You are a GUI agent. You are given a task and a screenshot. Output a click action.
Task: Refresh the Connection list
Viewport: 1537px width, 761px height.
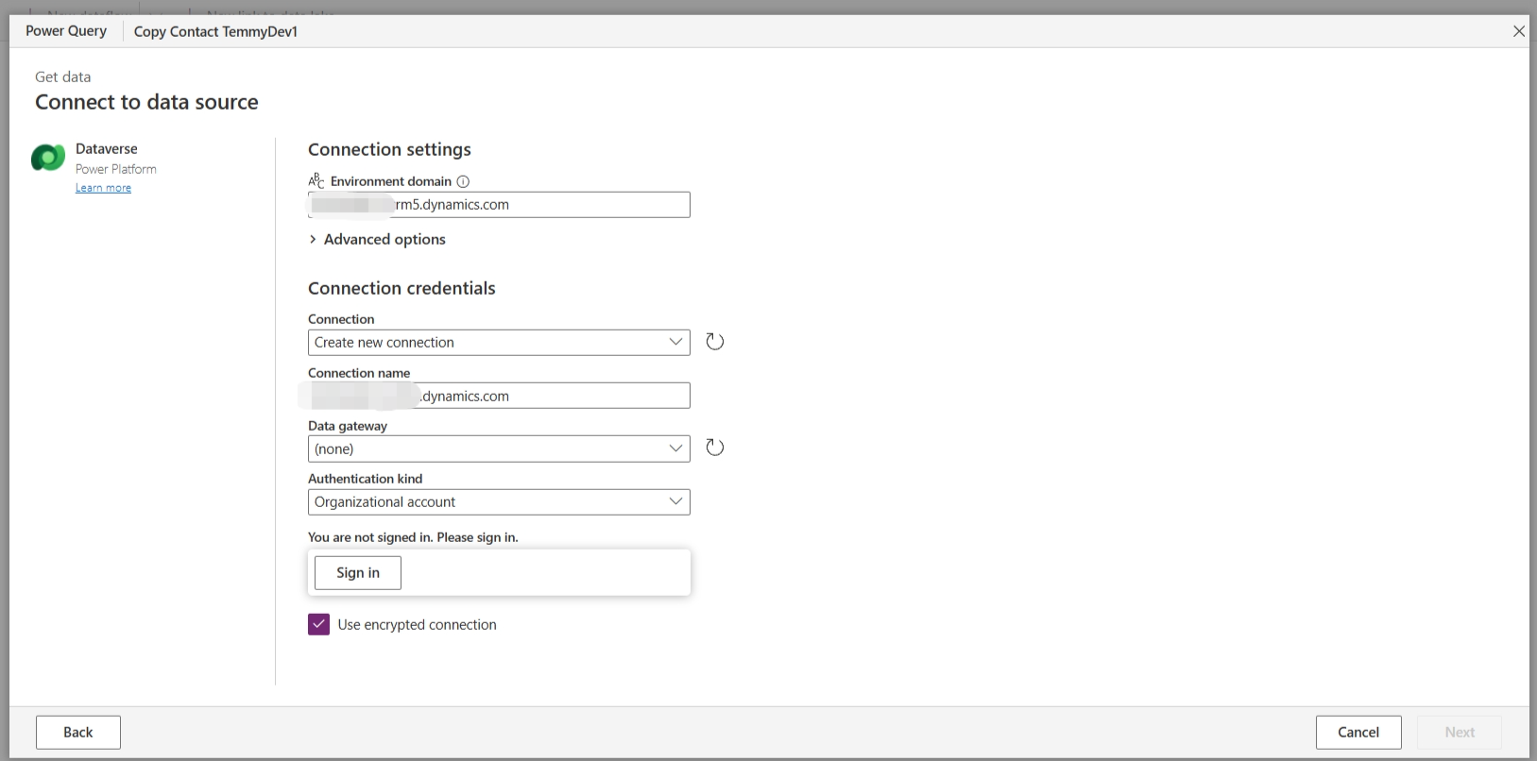click(715, 342)
